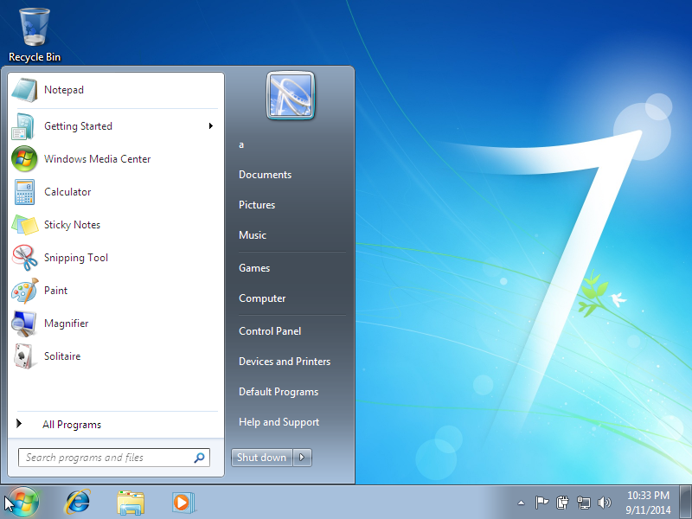Viewport: 692px width, 519px height.
Task: Open Pictures library
Action: coord(257,205)
